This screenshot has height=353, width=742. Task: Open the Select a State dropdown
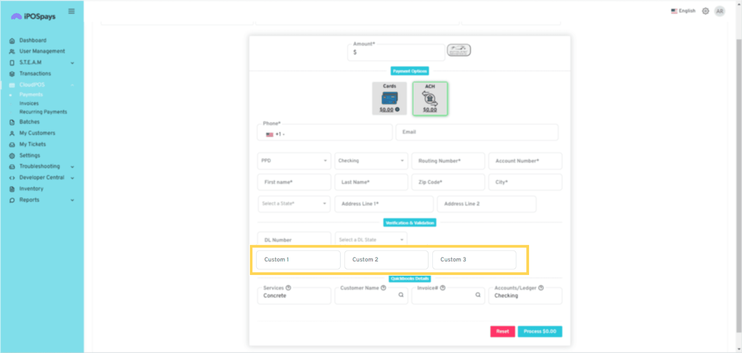[x=294, y=204]
